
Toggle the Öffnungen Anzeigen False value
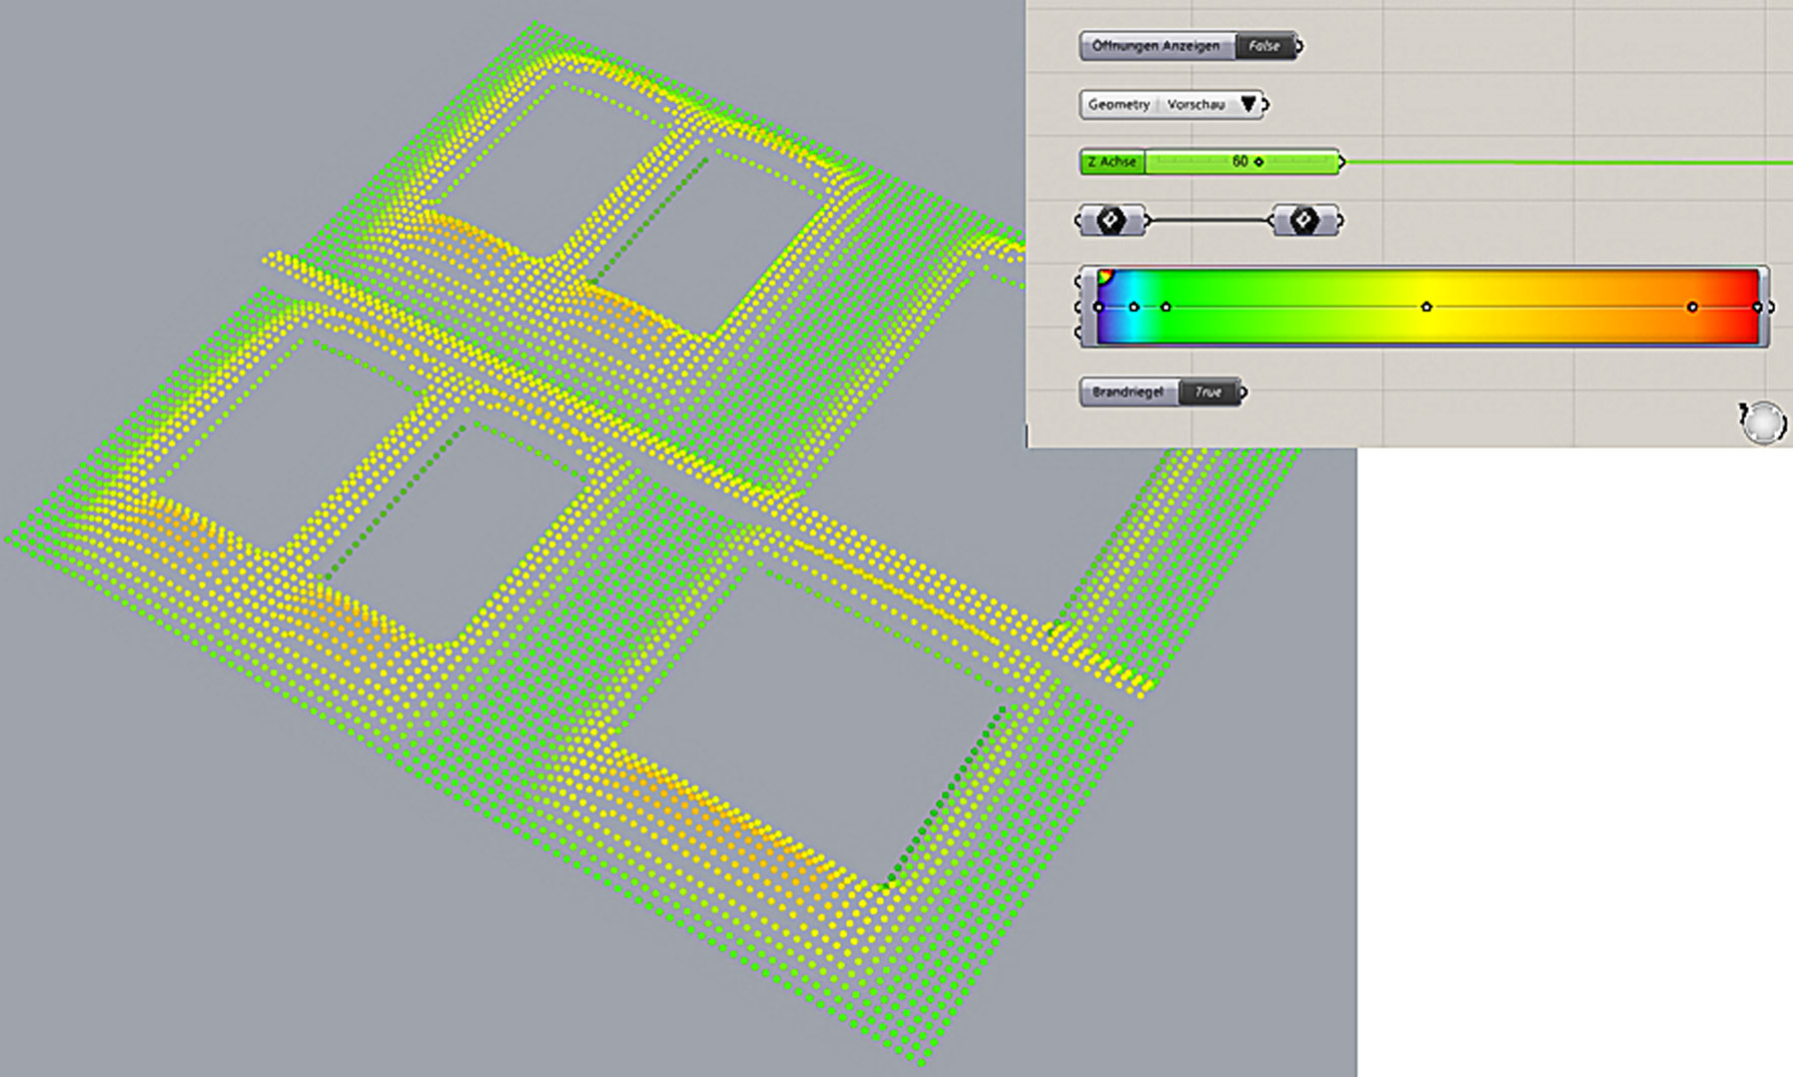pyautogui.click(x=1264, y=46)
